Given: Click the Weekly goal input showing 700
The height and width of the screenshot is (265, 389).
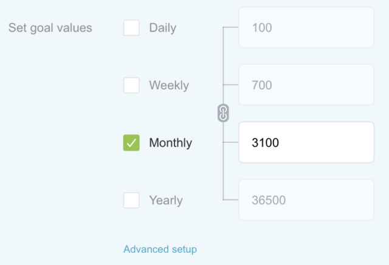Looking at the screenshot, I should tap(306, 85).
